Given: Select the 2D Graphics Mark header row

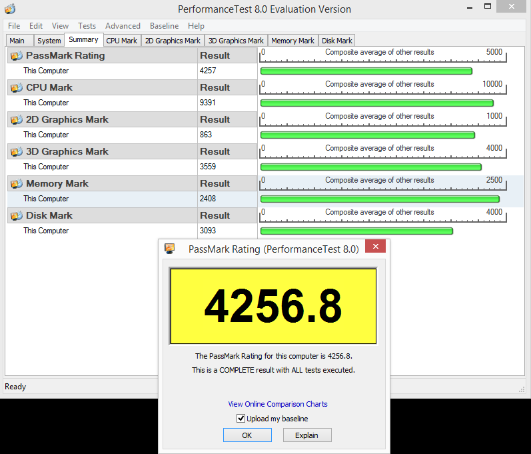Looking at the screenshot, I should pos(132,119).
